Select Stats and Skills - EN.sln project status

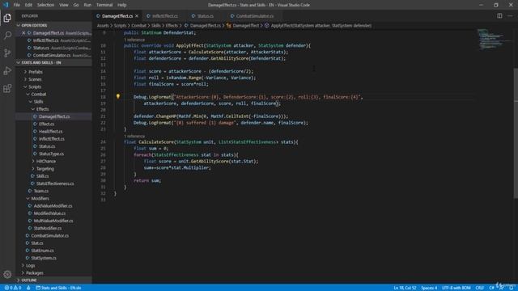58,288
